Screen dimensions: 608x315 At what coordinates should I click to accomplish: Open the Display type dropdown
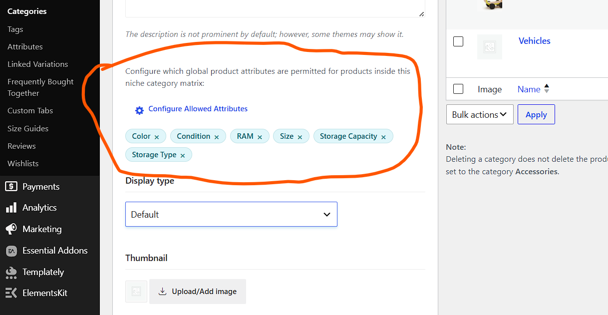pos(231,214)
